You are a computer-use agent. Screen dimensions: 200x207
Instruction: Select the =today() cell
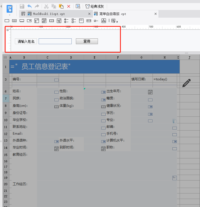(x=165, y=79)
